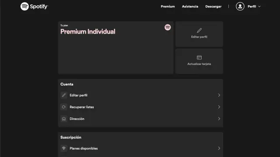Click the pencil icon on Editar perfil tile
This screenshot has height=157, width=280.
(x=199, y=31)
